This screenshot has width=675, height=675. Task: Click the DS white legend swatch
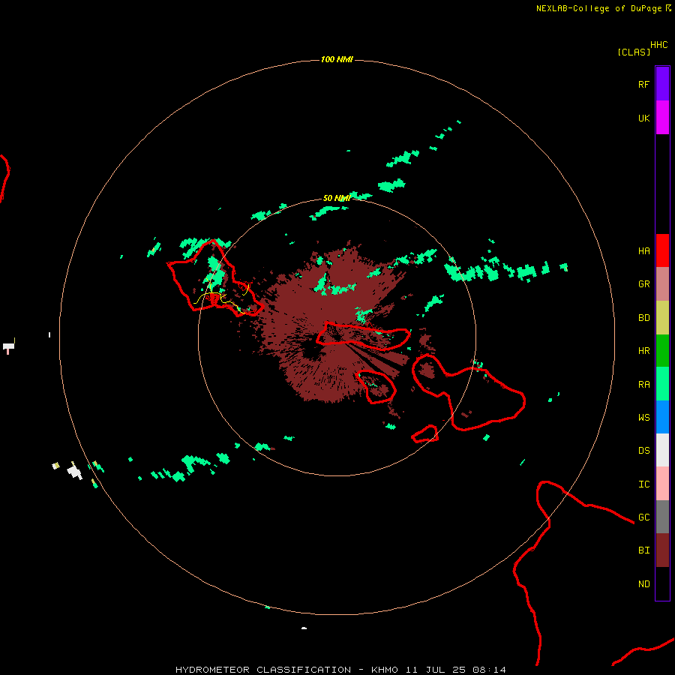[662, 450]
